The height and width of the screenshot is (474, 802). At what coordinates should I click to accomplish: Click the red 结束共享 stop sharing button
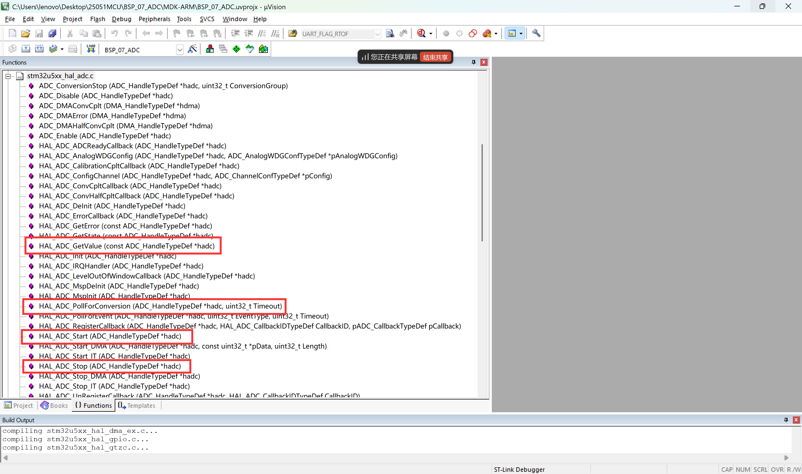coord(435,57)
